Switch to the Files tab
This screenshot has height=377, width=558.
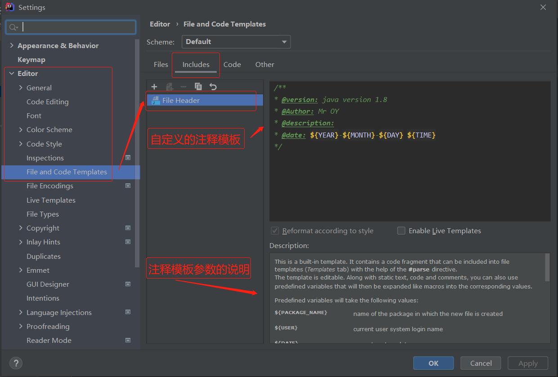[x=161, y=64]
